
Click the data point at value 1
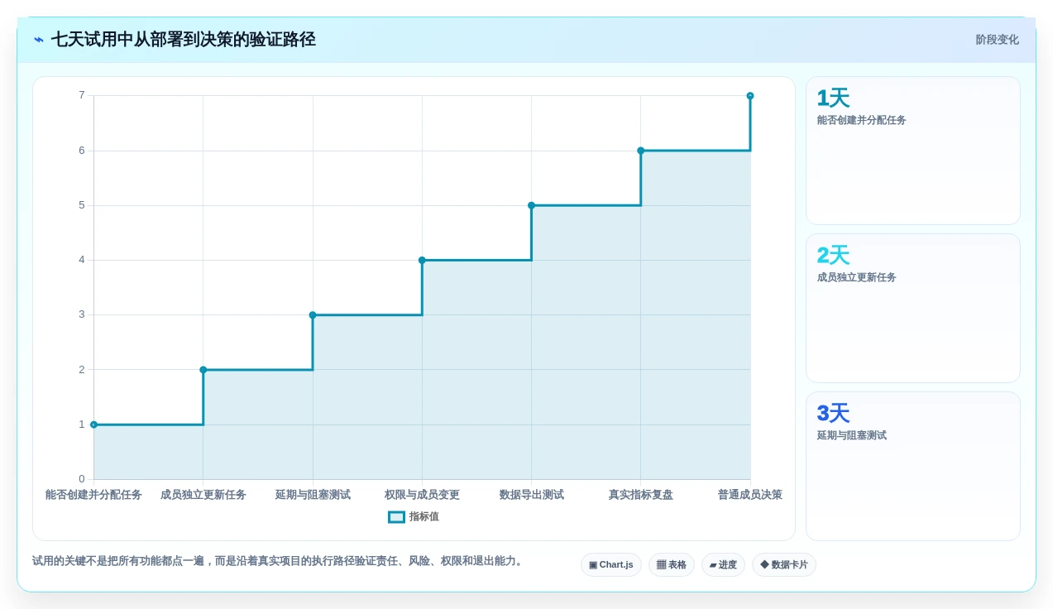click(x=93, y=424)
